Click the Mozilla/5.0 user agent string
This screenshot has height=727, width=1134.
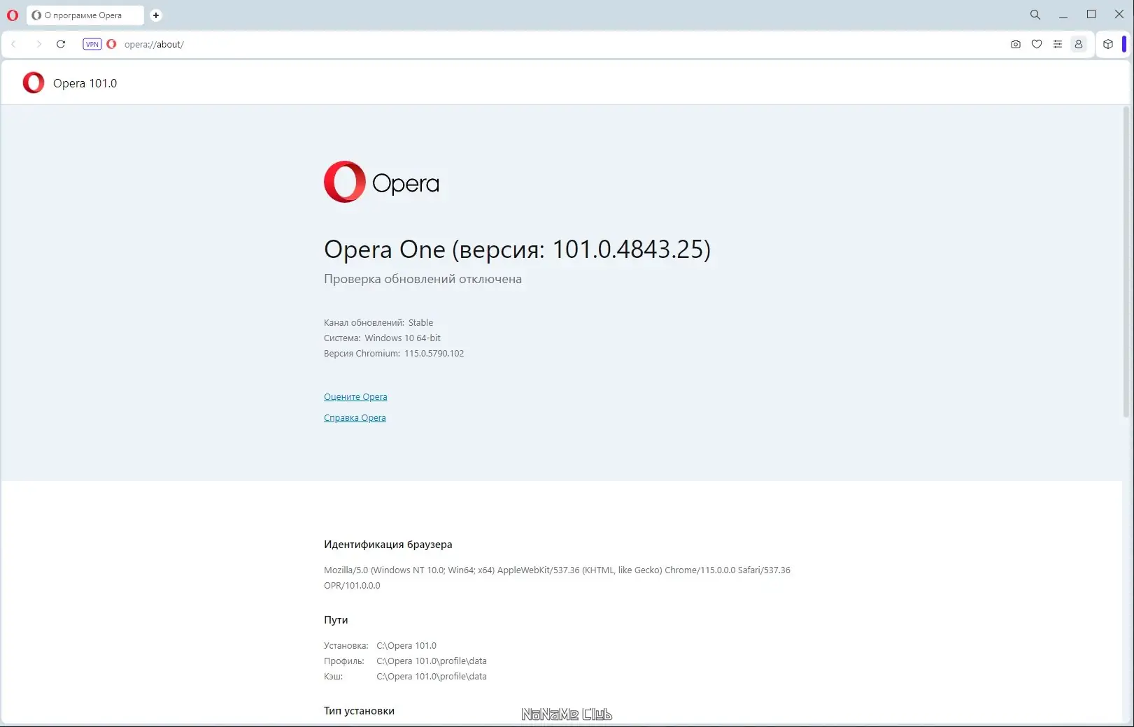(557, 578)
